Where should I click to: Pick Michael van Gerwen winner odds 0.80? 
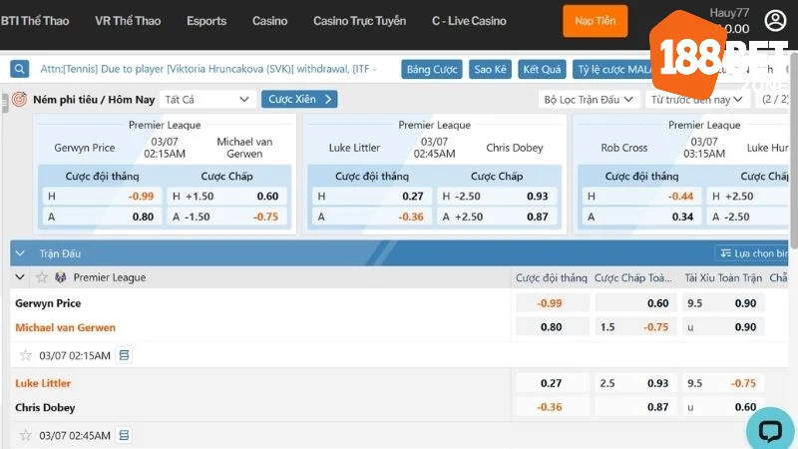tap(553, 327)
